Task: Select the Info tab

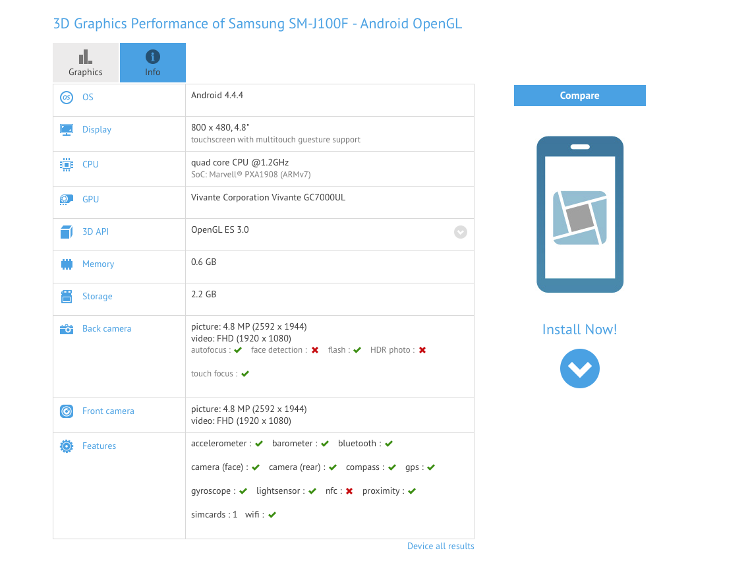Action: pos(153,63)
